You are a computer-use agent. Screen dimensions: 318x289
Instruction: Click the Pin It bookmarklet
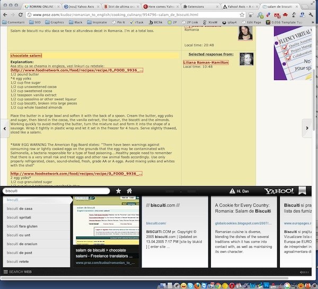(x=119, y=22)
